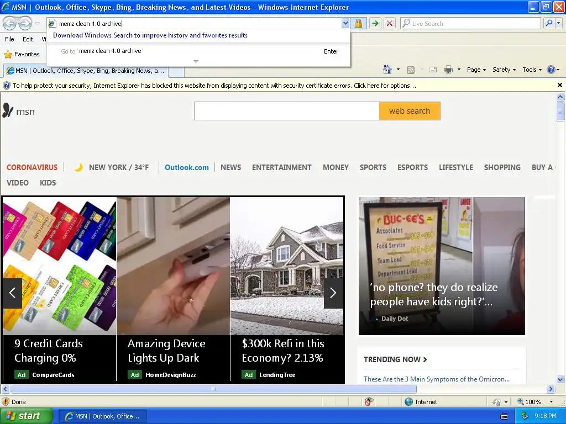The height and width of the screenshot is (424, 566).
Task: Click the Print icon
Action: coord(448,70)
